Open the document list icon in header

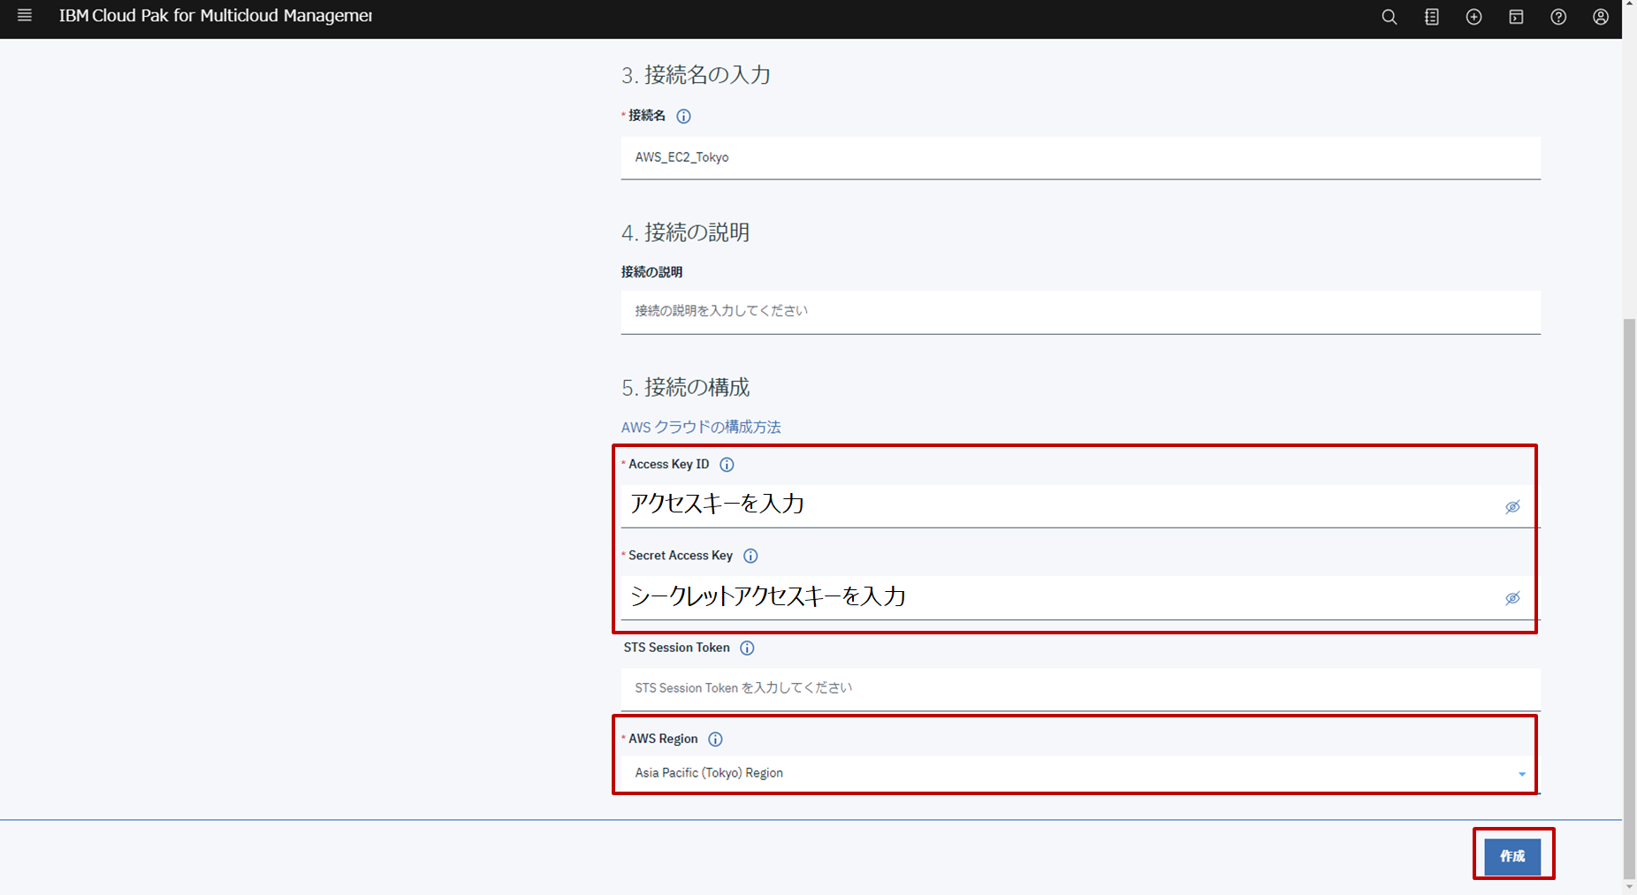pos(1432,17)
